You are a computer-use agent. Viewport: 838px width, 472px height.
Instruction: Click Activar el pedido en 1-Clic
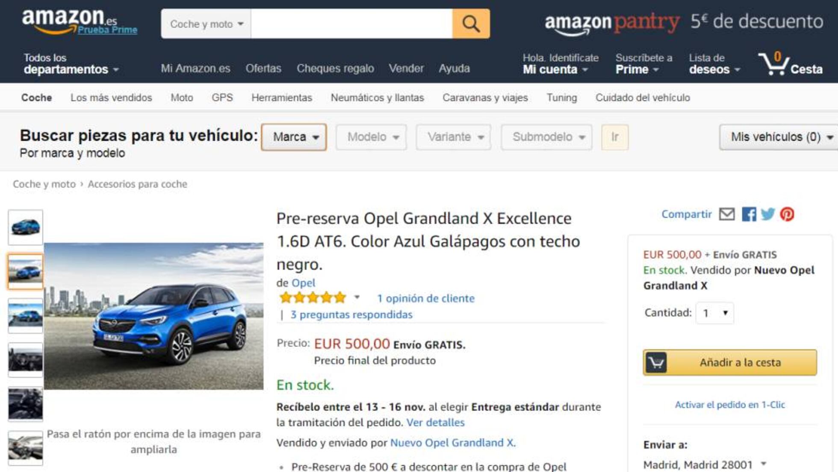pos(730,404)
